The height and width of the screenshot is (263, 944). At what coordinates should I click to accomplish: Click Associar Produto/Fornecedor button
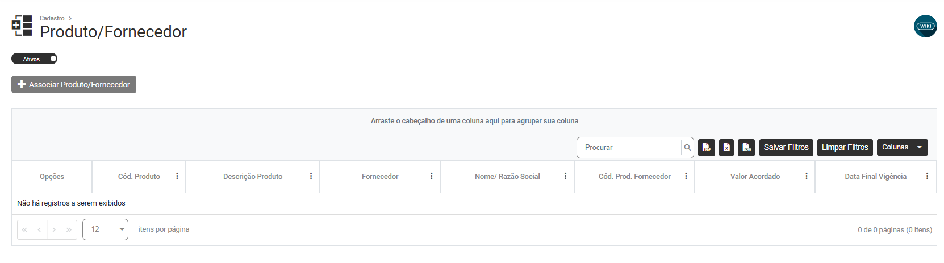pos(74,85)
